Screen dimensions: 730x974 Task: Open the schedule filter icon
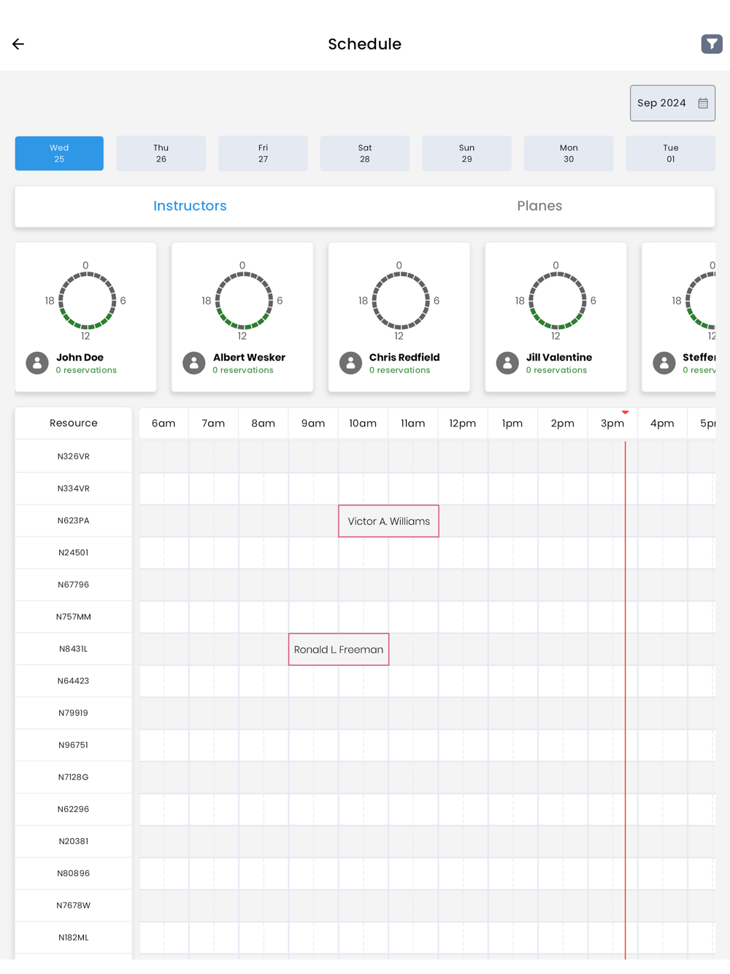click(712, 44)
